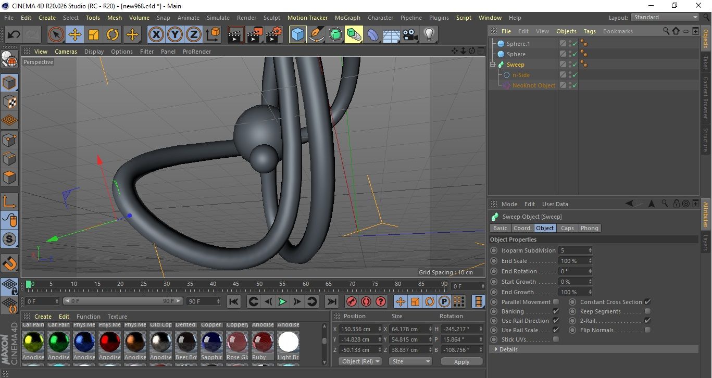Collapse the Sweep object tree

tap(493, 65)
